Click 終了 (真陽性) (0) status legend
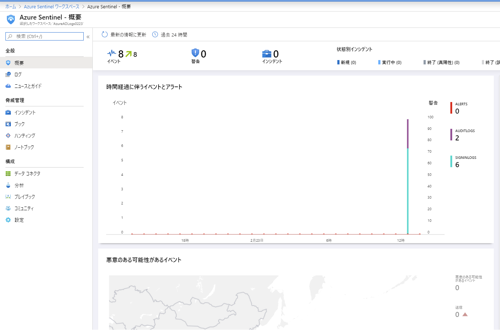The image size is (500, 330). pos(441,63)
